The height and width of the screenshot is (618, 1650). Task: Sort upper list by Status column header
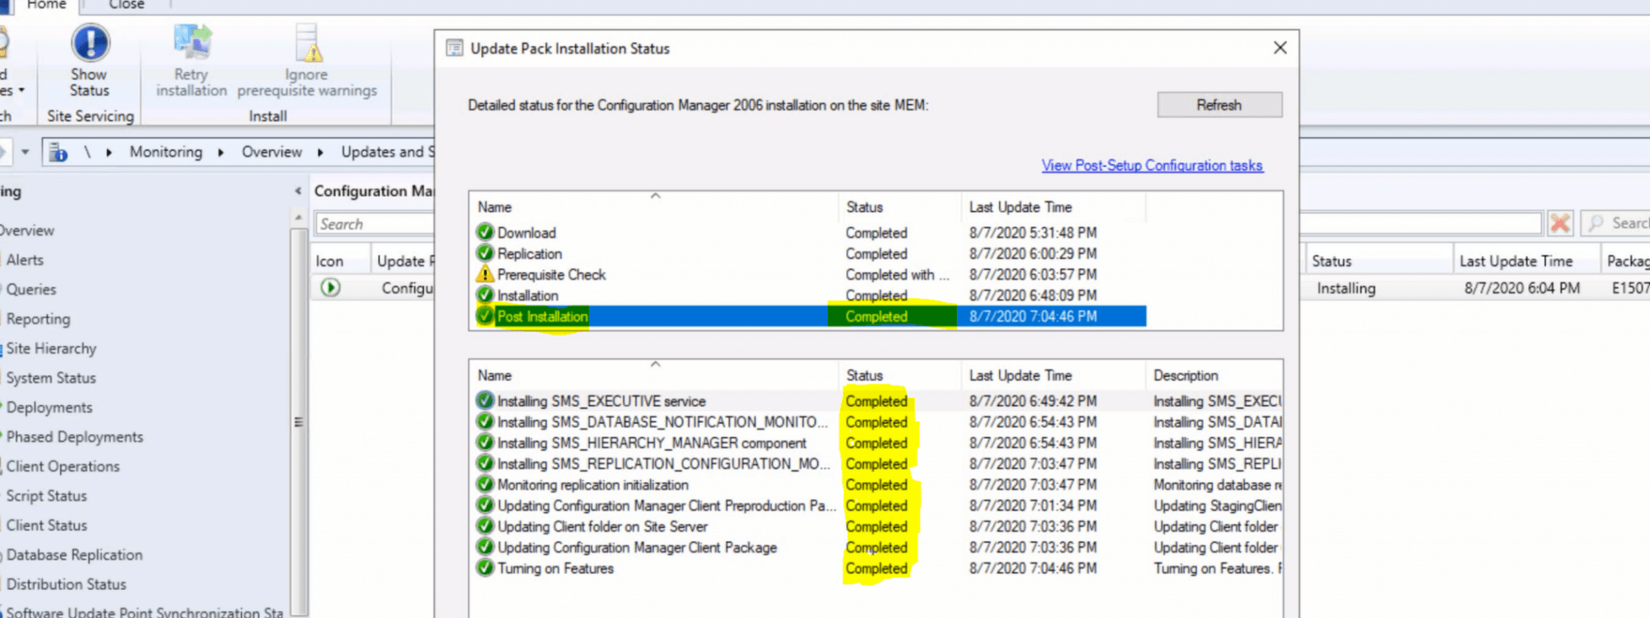(x=900, y=207)
